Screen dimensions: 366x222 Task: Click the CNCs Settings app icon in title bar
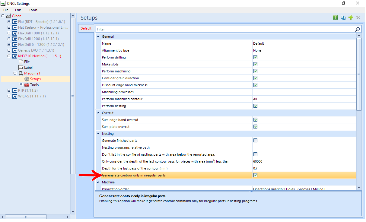click(x=3, y=3)
